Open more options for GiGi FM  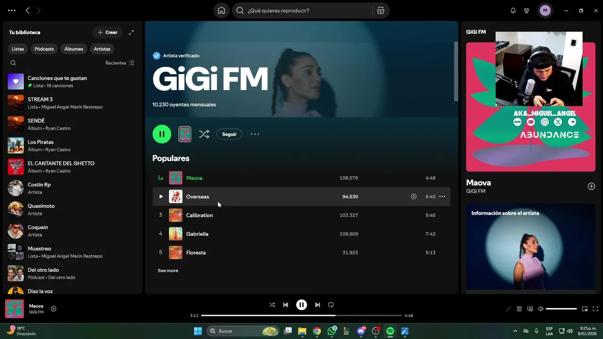255,134
